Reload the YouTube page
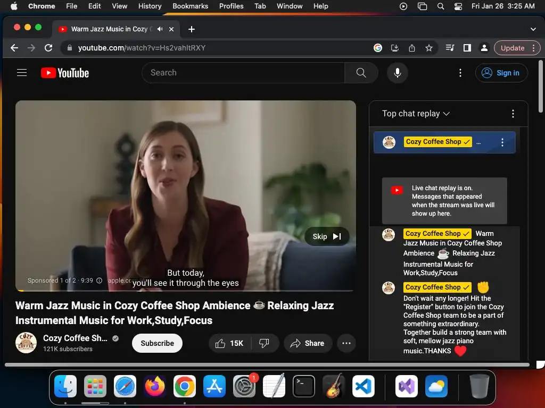545x408 pixels. tap(48, 48)
